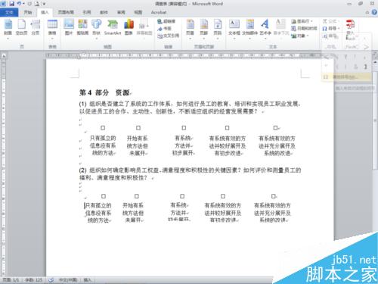Viewport: 378px width, 284px height.
Task: Switch to the Home (开始) tab
Action: (28, 12)
